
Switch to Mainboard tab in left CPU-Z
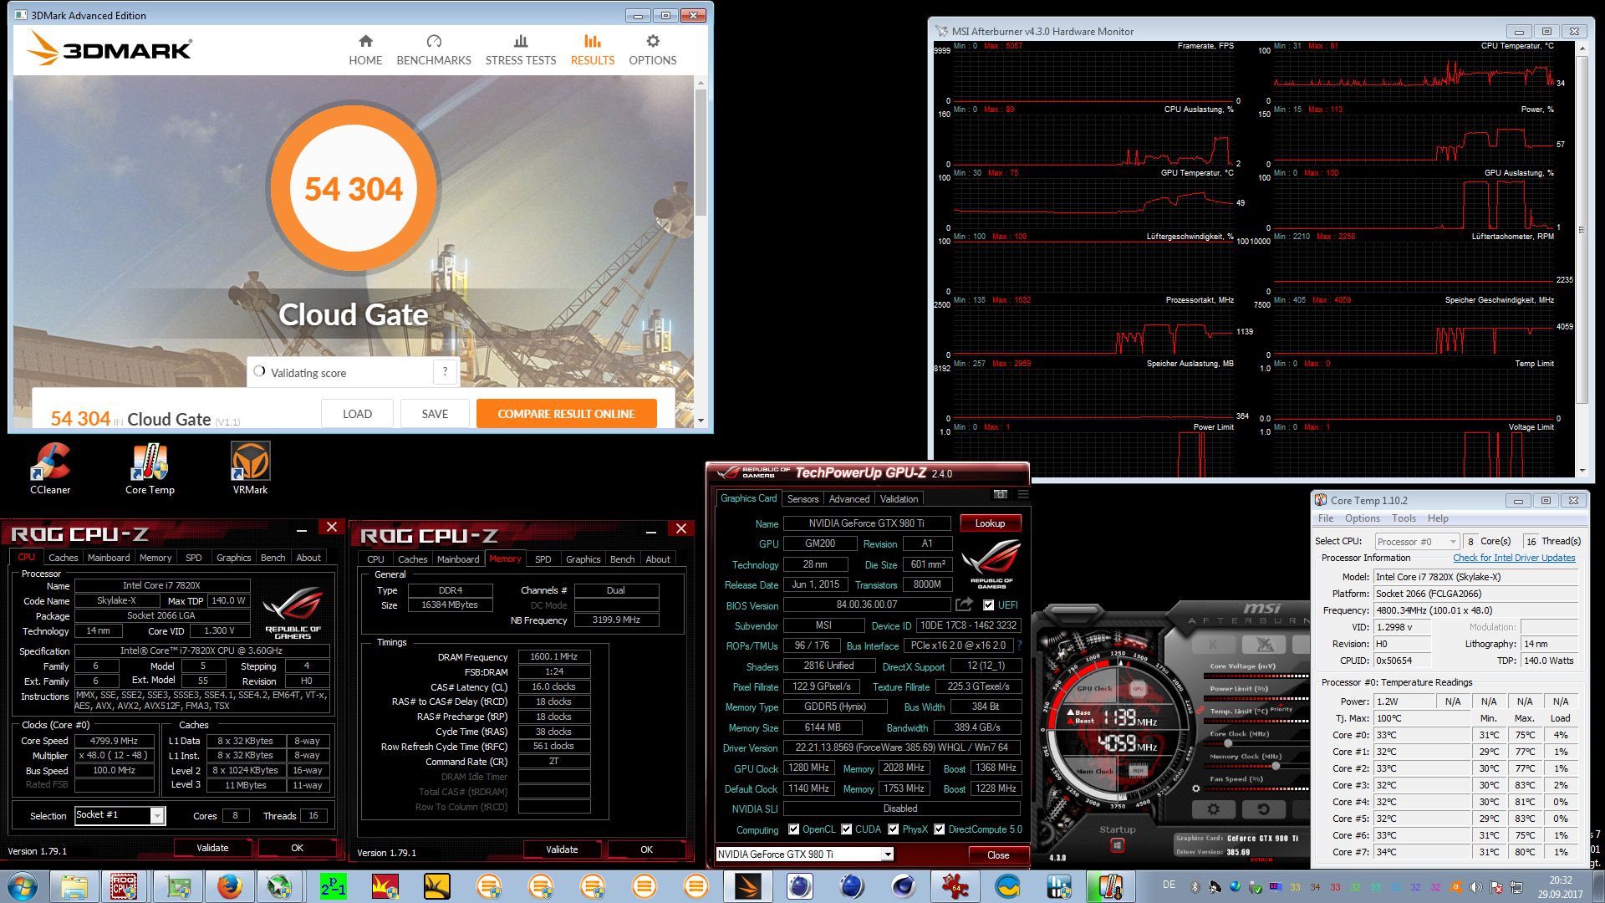[109, 558]
